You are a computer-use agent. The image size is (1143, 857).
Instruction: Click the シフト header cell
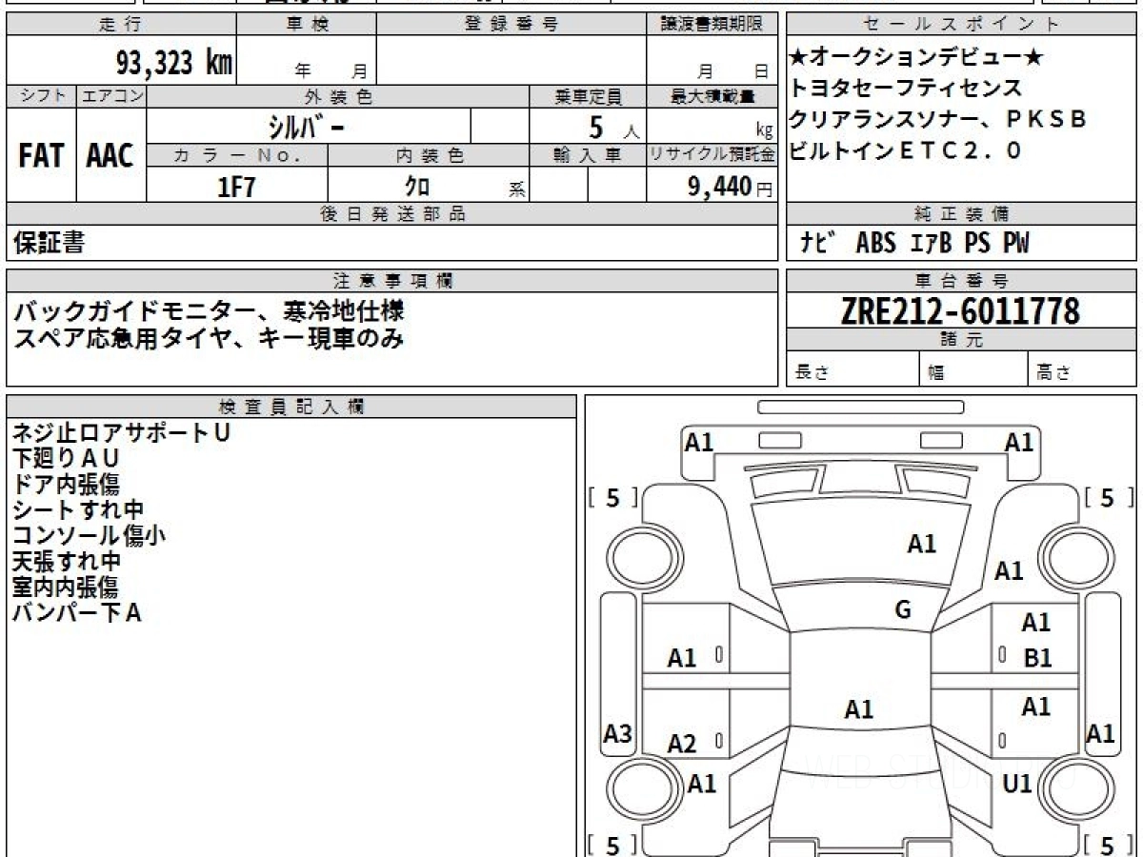tap(41, 96)
